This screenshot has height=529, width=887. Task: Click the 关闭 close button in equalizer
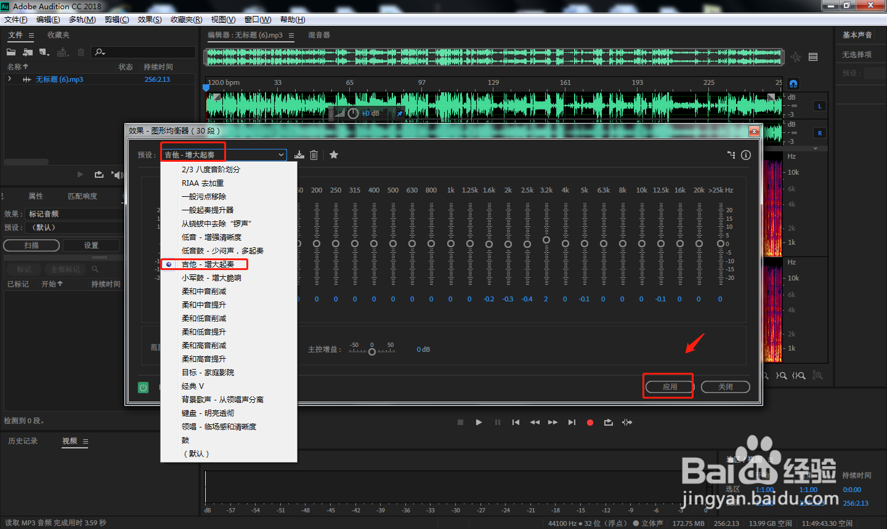(726, 387)
